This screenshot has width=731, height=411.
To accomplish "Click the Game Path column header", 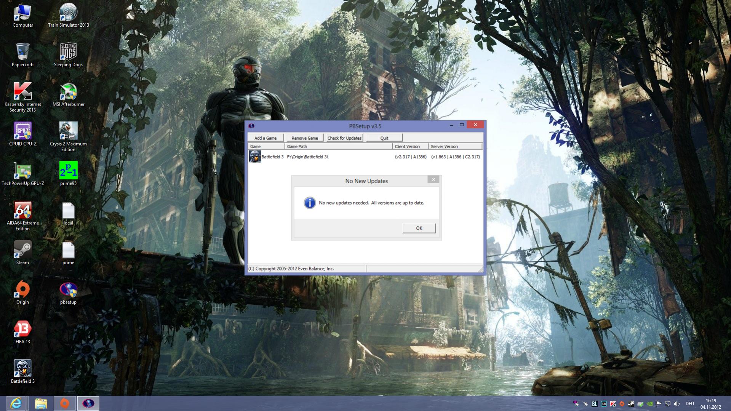I will click(338, 146).
